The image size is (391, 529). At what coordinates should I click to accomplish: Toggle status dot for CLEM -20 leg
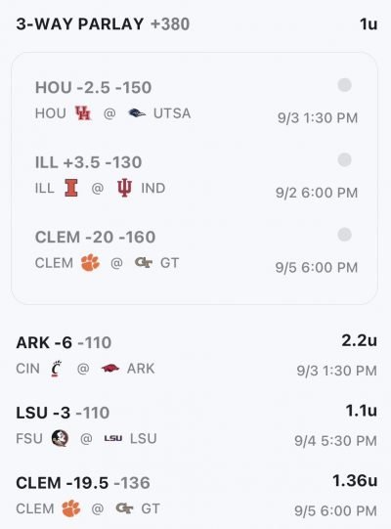point(344,235)
